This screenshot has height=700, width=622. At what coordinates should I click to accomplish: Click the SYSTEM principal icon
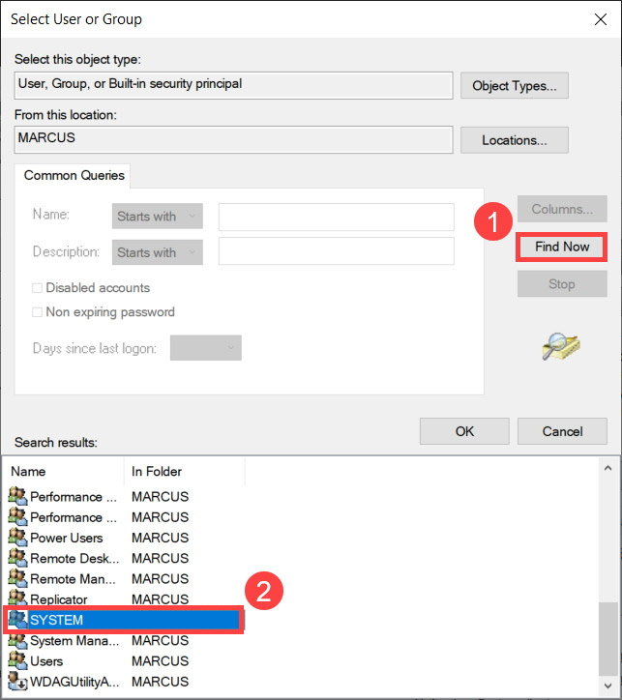click(18, 620)
